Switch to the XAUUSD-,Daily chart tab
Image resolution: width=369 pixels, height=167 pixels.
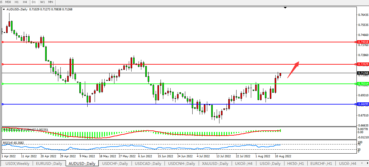215,164
